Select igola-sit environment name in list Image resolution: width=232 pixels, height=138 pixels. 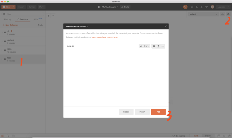pyautogui.click(x=70, y=46)
